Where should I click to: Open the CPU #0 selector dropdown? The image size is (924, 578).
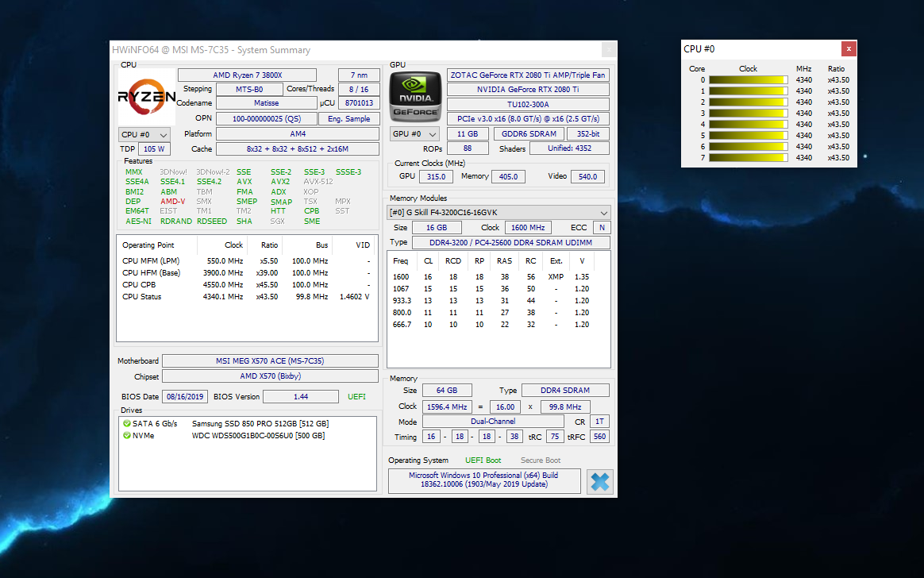(144, 135)
